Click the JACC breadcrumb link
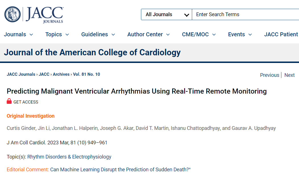The width and height of the screenshot is (299, 173). pos(44,74)
